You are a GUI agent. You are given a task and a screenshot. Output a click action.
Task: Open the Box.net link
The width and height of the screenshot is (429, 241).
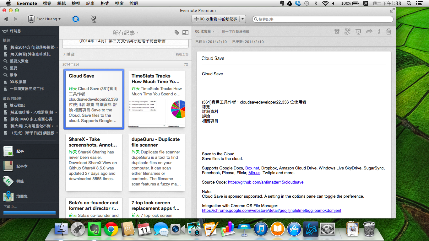(x=252, y=168)
